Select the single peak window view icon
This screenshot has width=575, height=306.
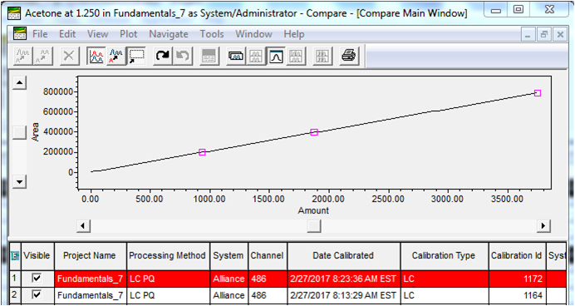click(x=276, y=57)
